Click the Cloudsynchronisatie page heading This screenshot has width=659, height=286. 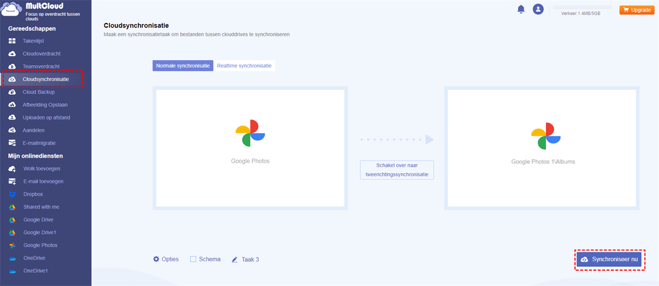point(136,25)
